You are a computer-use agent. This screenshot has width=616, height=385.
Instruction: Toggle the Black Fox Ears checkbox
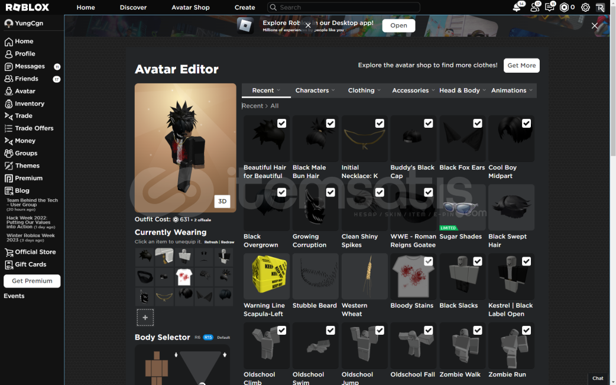point(477,124)
